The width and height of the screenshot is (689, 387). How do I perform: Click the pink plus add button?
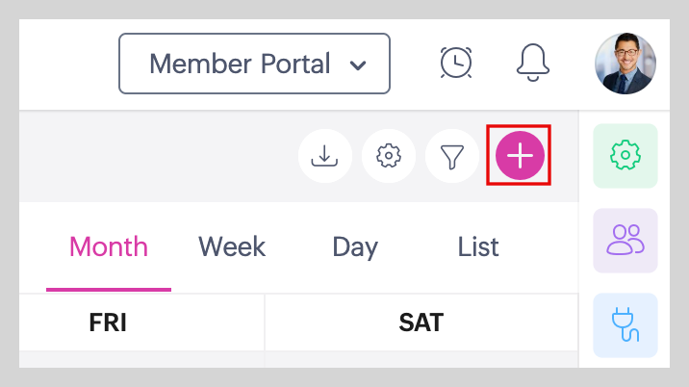520,155
